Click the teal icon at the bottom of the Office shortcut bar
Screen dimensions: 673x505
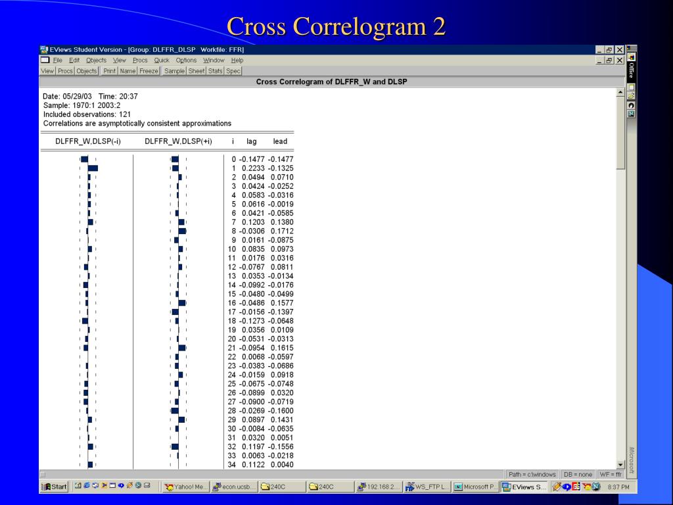click(632, 114)
